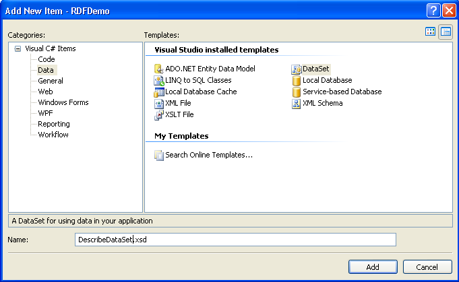Screen dimensions: 459x282
Task: Choose the Local Database Cache template icon
Action: (x=159, y=92)
